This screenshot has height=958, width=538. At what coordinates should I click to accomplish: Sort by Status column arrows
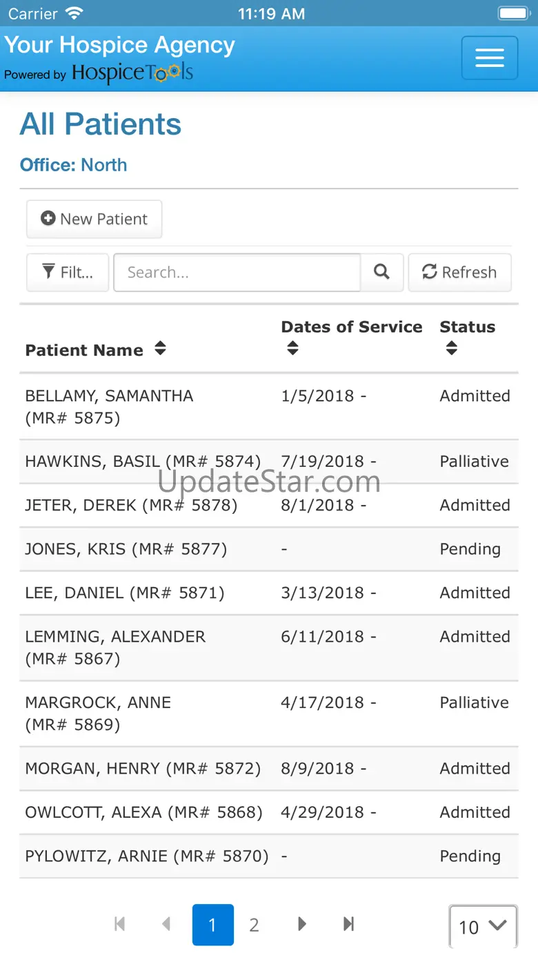click(452, 349)
